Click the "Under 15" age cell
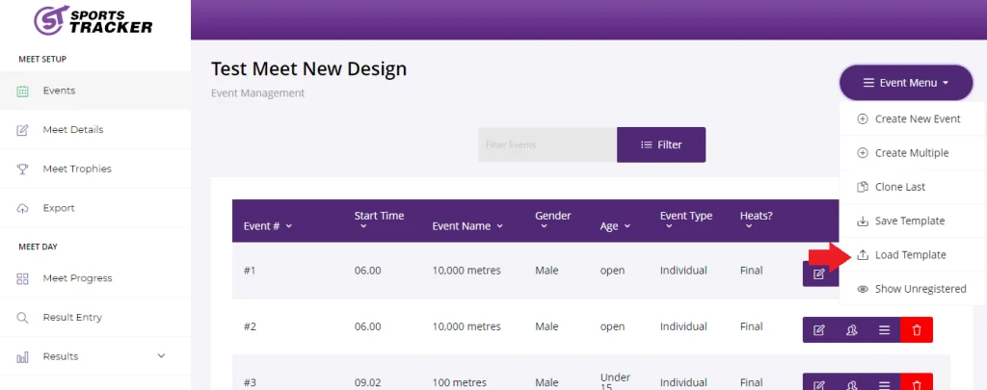Viewport: 987px width, 390px height. (x=615, y=381)
